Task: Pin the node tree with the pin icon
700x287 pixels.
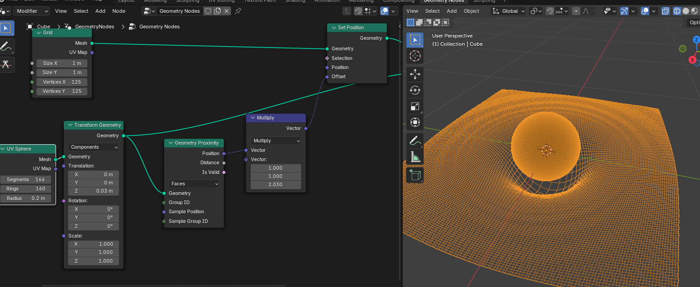Action: click(238, 11)
